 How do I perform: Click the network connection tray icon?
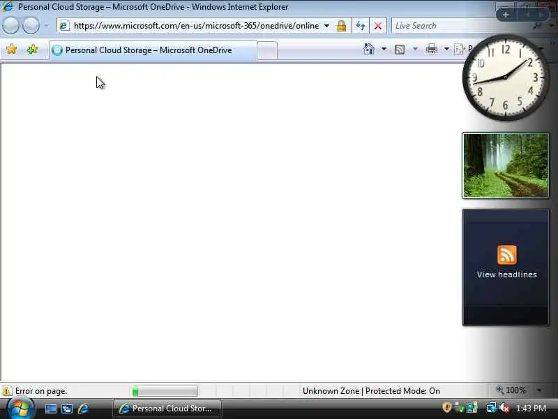point(492,408)
